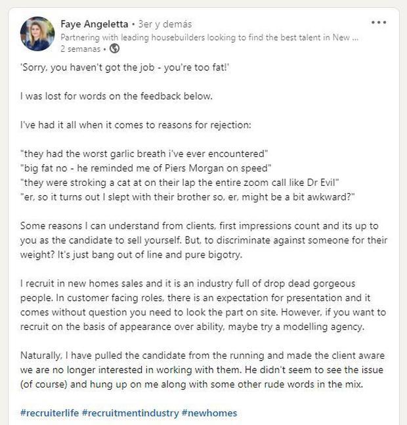Image resolution: width=407 pixels, height=425 pixels.
Task: Click the headline "Partnering with leading housebuilders"
Action: coord(210,37)
